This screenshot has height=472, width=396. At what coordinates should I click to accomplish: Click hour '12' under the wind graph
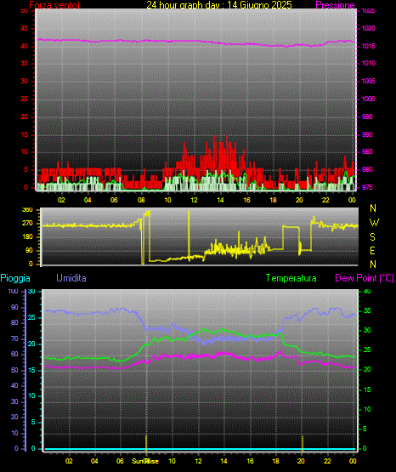pyautogui.click(x=194, y=200)
